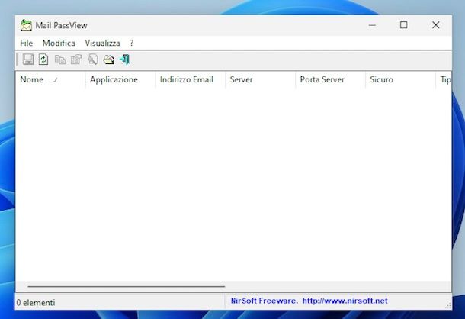
Task: Close the Mail PassView window
Action: [x=435, y=25]
